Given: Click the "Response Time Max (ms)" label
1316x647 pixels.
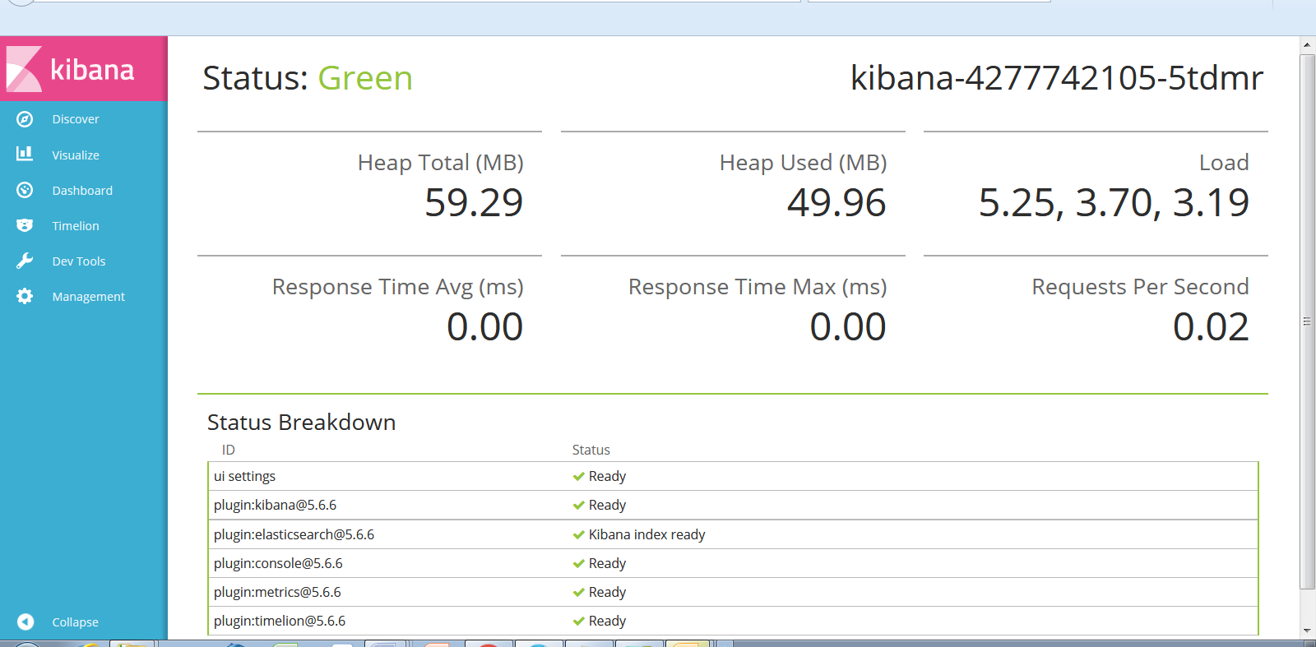Looking at the screenshot, I should tap(758, 287).
